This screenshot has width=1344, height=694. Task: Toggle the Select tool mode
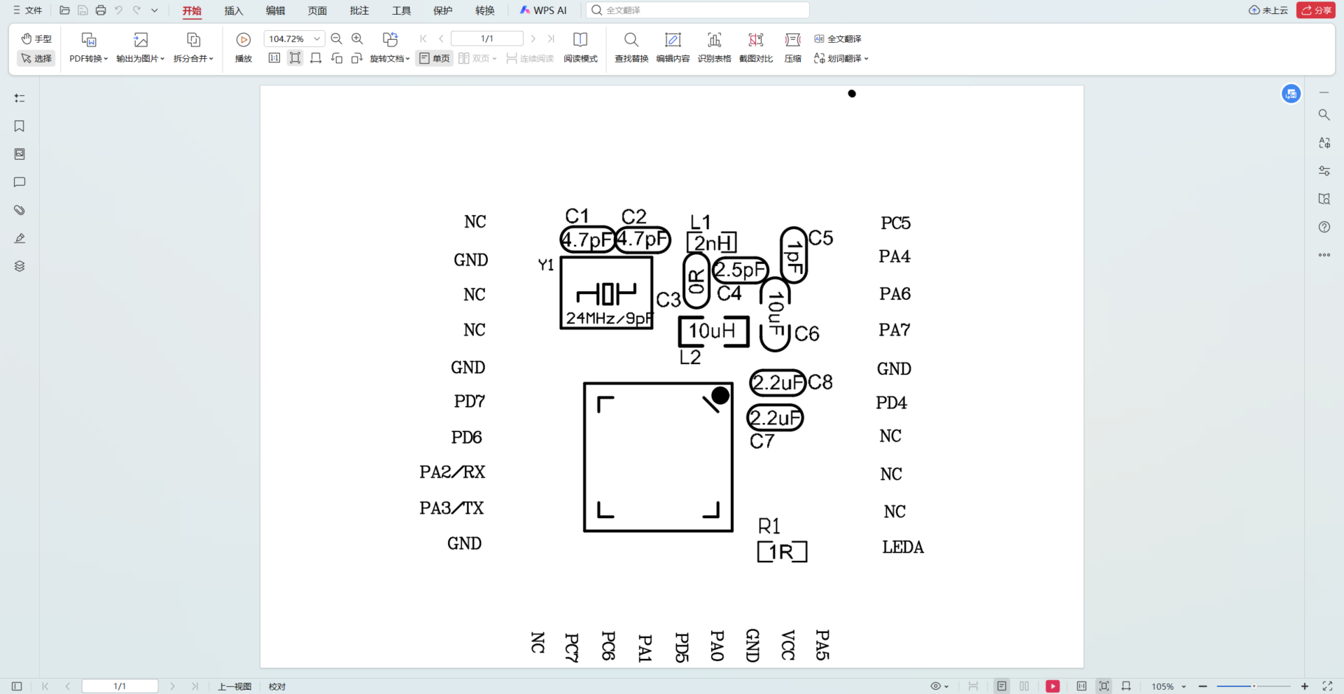(36, 59)
